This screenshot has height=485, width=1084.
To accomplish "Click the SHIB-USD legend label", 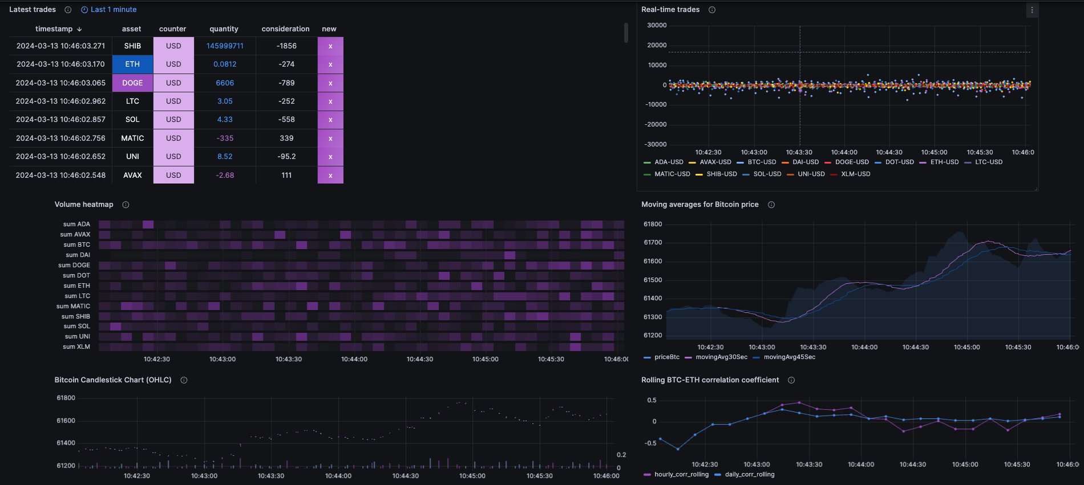I will [x=722, y=174].
